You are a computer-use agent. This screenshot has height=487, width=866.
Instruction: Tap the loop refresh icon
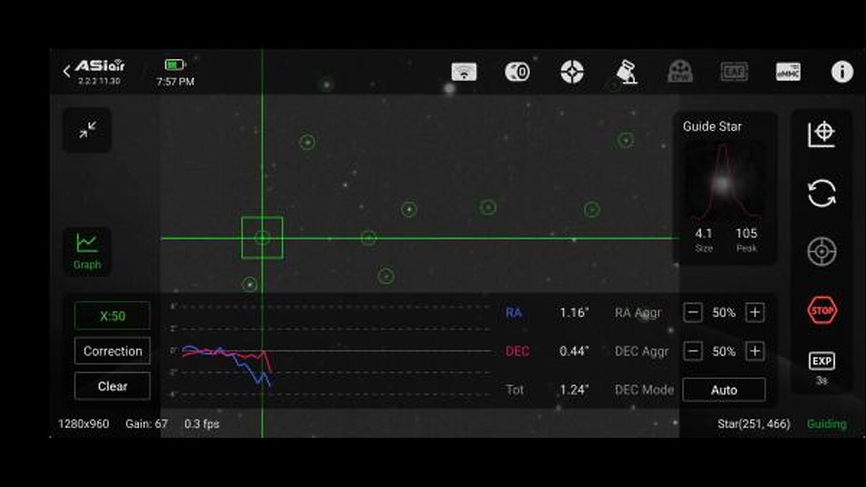click(x=822, y=193)
